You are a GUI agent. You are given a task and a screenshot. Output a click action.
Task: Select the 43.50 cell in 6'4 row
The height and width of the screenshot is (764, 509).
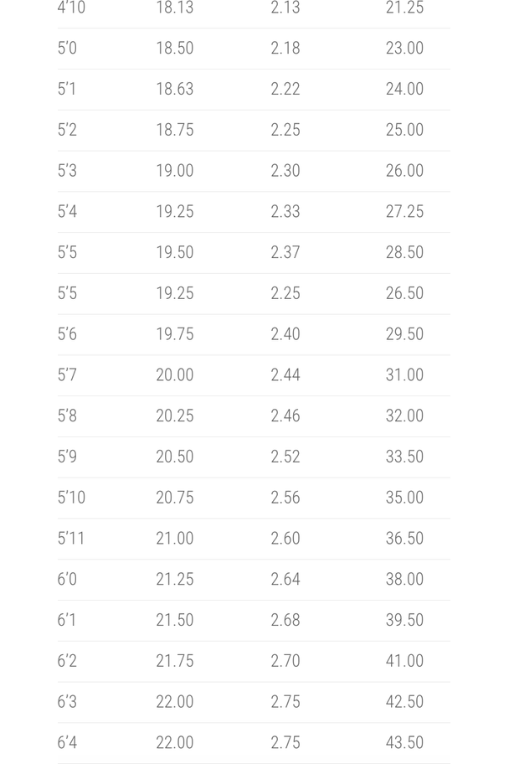[404, 742]
